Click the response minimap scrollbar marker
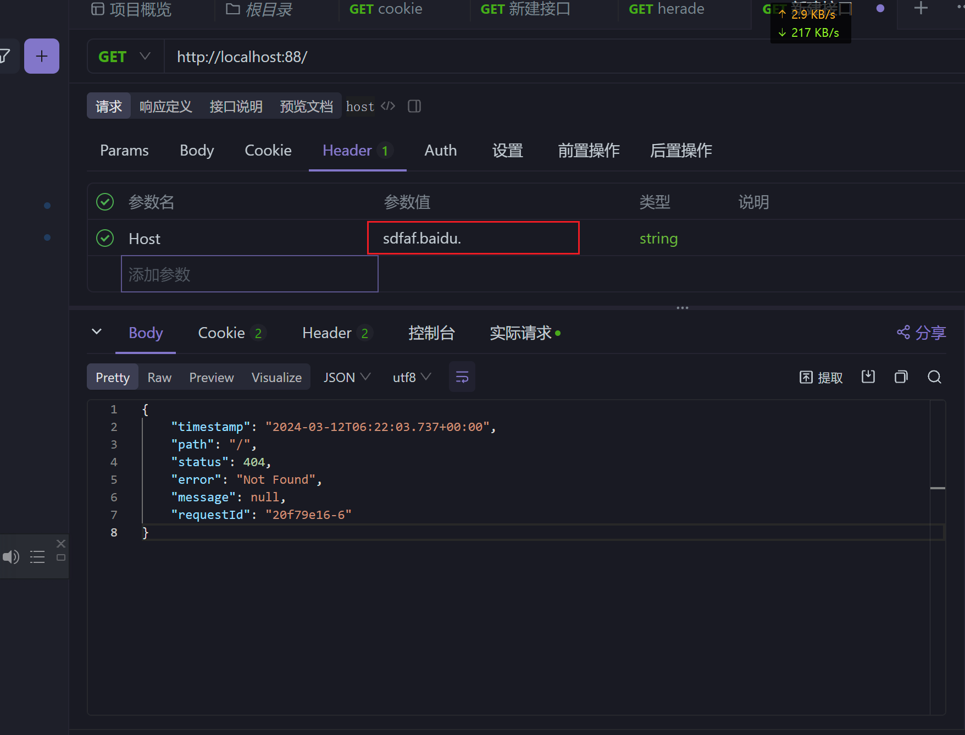965x735 pixels. (938, 488)
